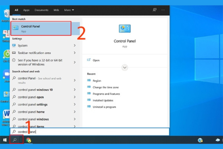Click the info icon for 32-bit or 64-bit

click(x=14, y=60)
